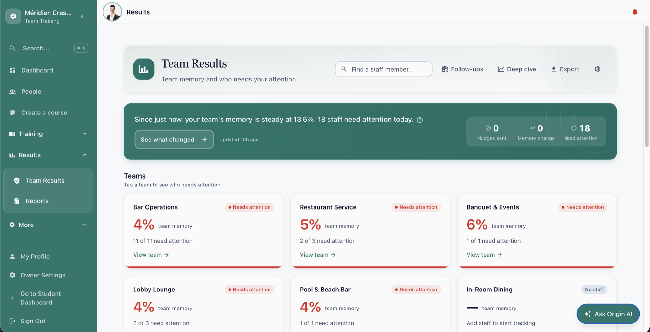Click the ⌘K shortcut badge
This screenshot has height=332, width=650.
pyautogui.click(x=81, y=48)
